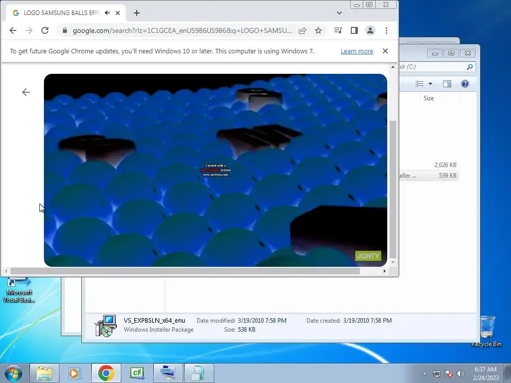
Task: Select the 2,026 KB file row
Action: pos(429,165)
